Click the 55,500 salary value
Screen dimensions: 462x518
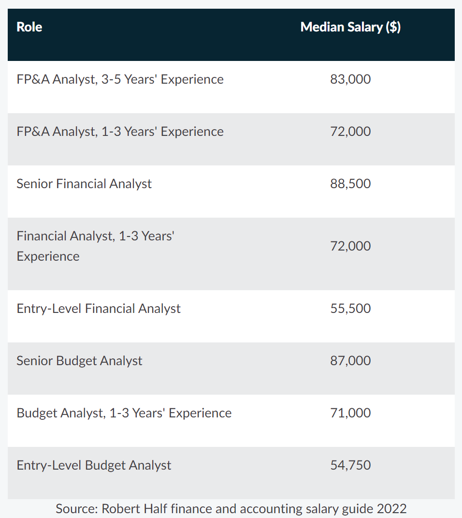[350, 309]
